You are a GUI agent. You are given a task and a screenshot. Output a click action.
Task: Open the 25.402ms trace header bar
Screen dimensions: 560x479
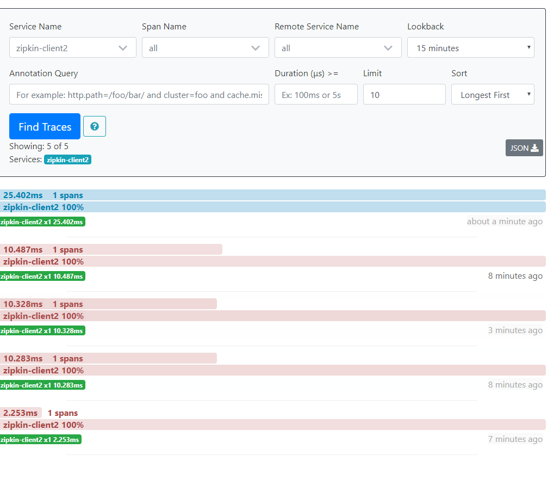tap(273, 195)
